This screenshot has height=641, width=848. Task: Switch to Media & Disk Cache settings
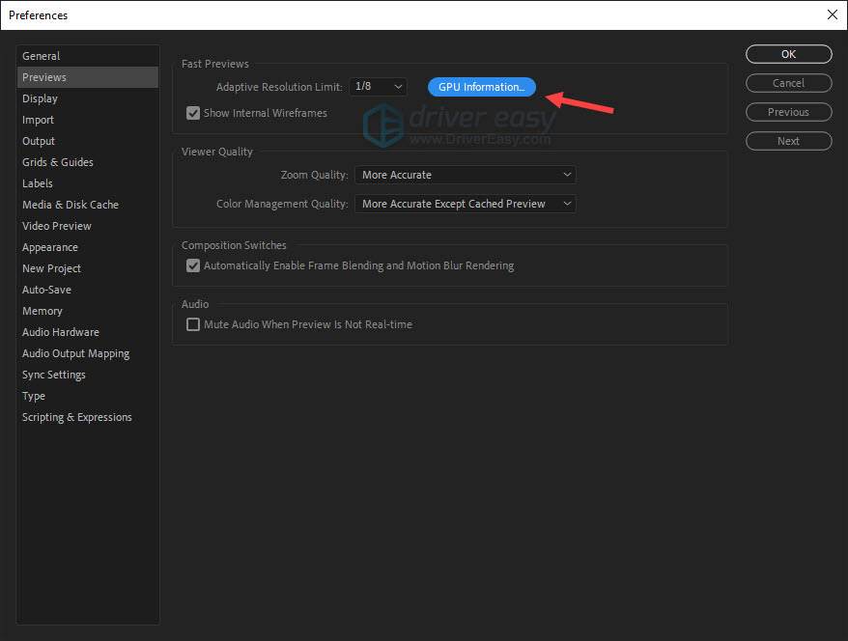[71, 204]
